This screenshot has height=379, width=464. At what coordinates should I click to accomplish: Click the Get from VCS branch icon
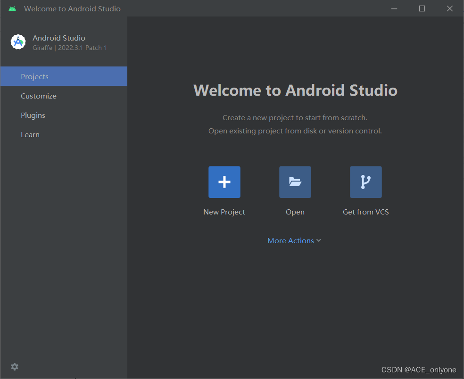click(x=366, y=182)
